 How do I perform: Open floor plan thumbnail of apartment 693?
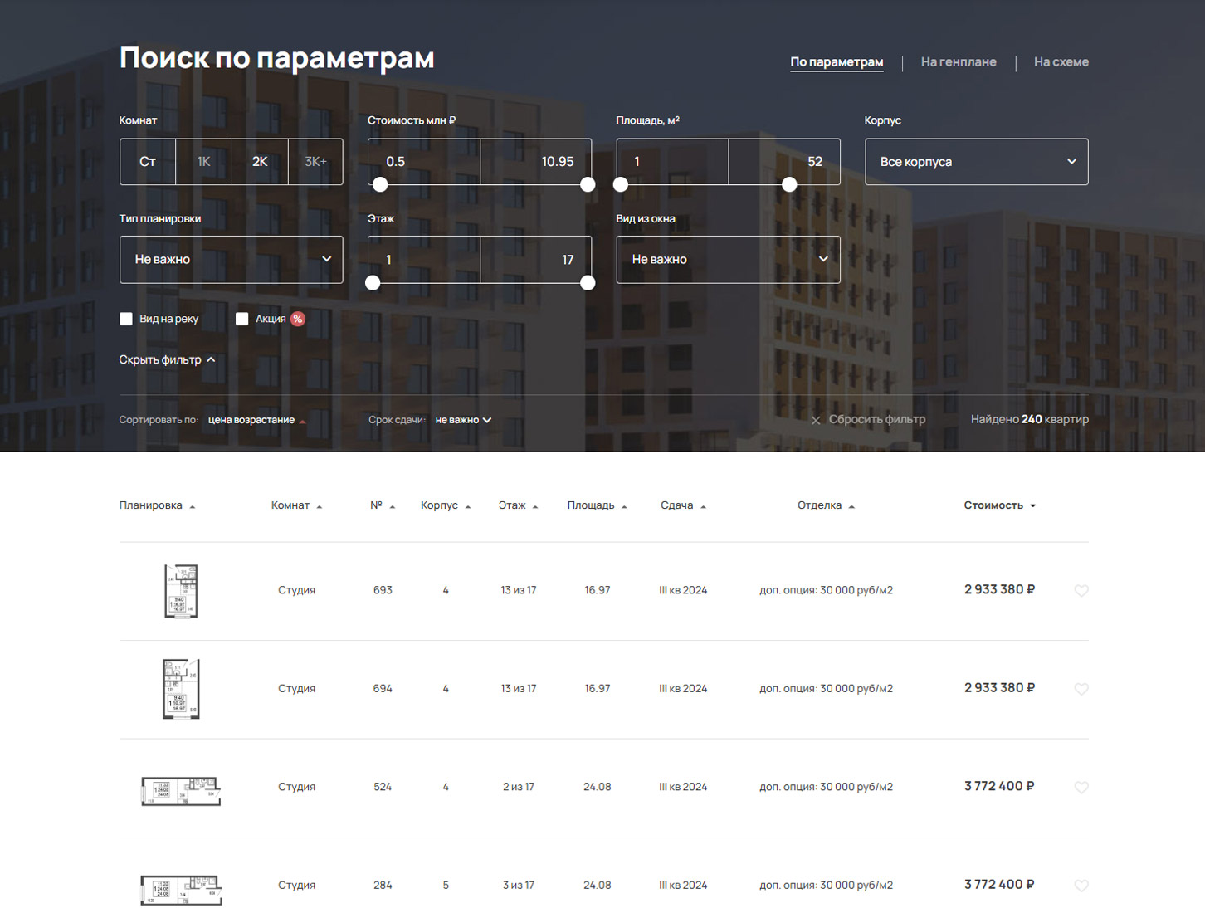181,591
